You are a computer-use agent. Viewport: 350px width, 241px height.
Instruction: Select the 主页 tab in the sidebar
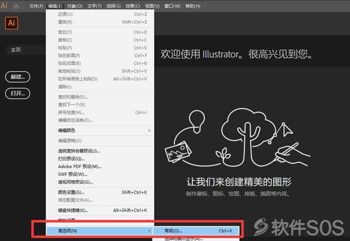[26, 49]
